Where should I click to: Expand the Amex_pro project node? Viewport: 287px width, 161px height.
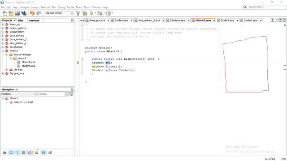pos(3,24)
